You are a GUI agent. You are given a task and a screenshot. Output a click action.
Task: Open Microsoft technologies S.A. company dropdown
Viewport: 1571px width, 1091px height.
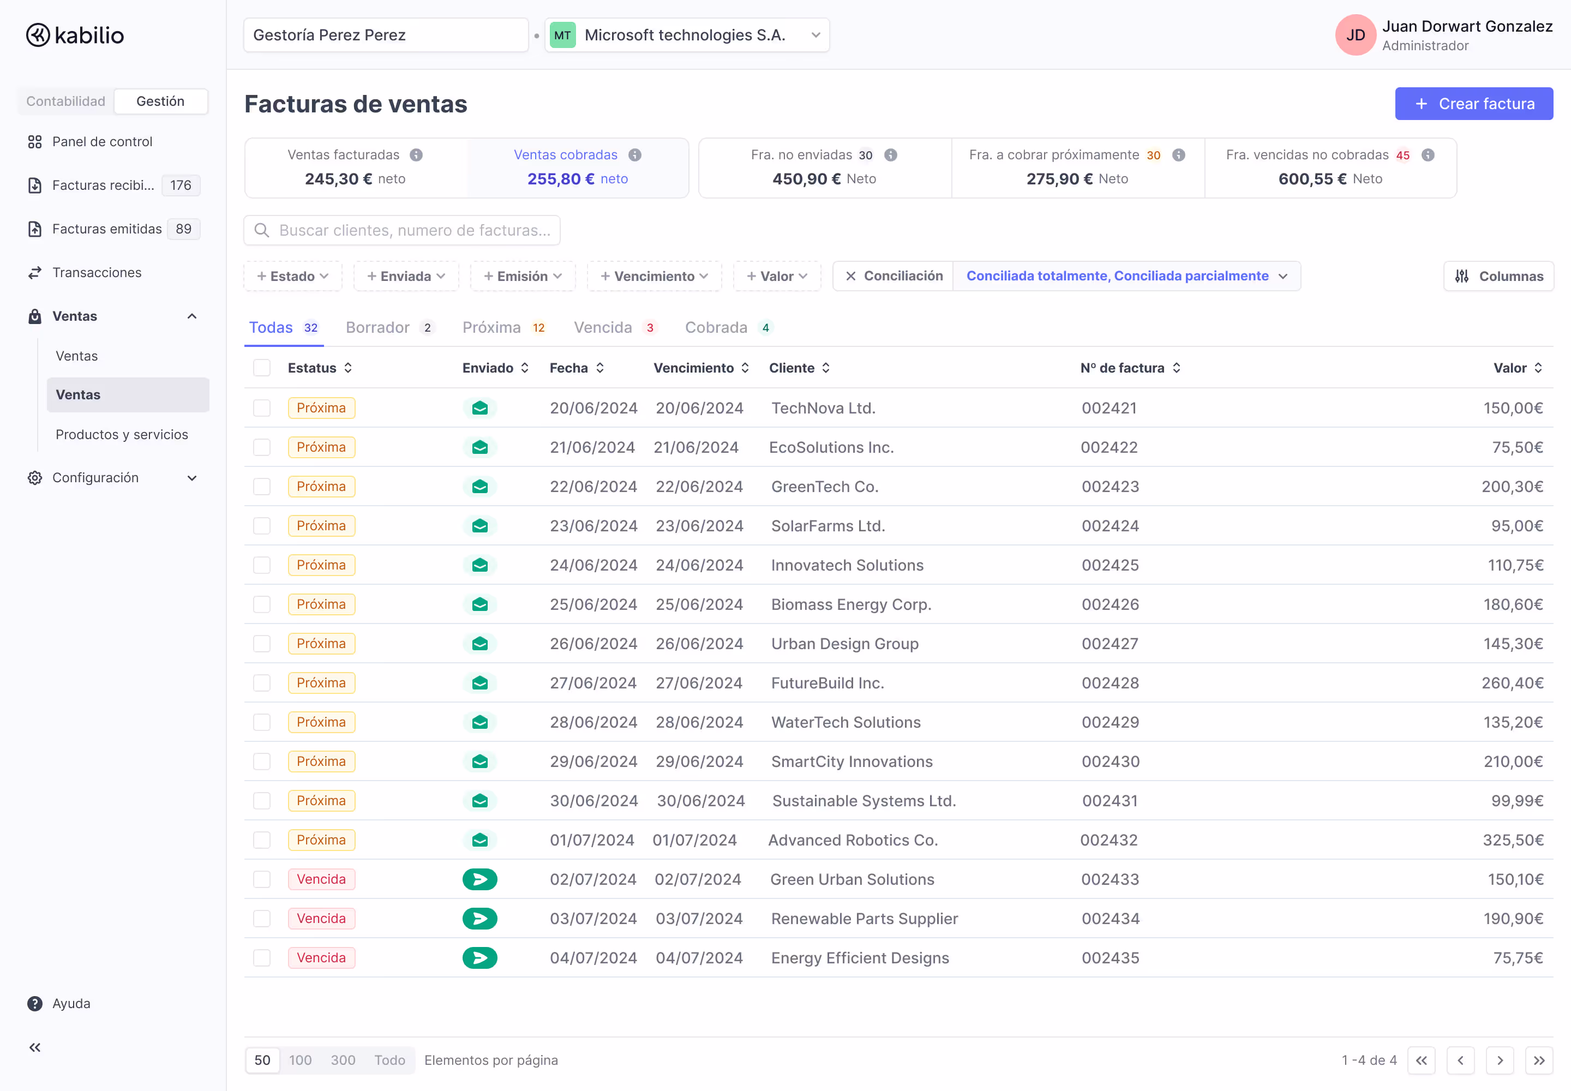687,35
